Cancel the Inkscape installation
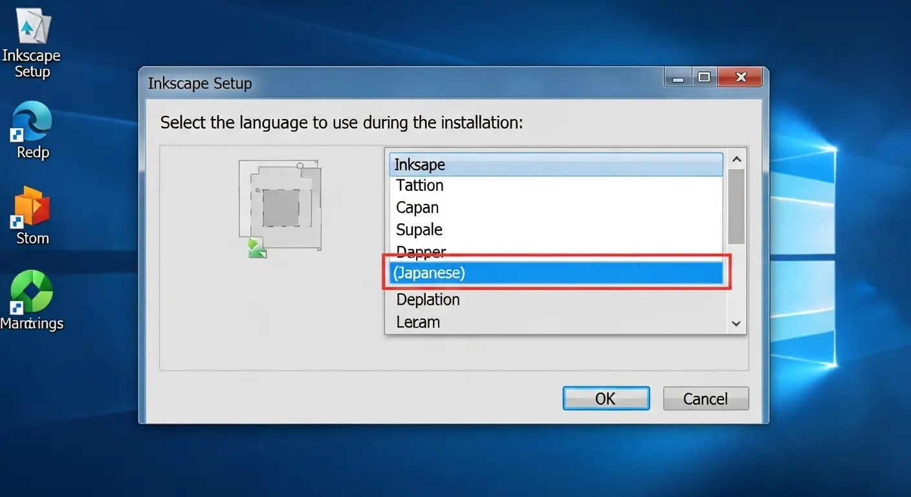Image resolution: width=911 pixels, height=497 pixels. click(705, 399)
